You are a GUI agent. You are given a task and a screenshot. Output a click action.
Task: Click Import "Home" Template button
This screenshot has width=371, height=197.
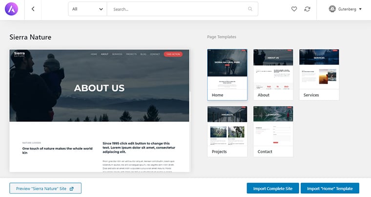point(330,189)
